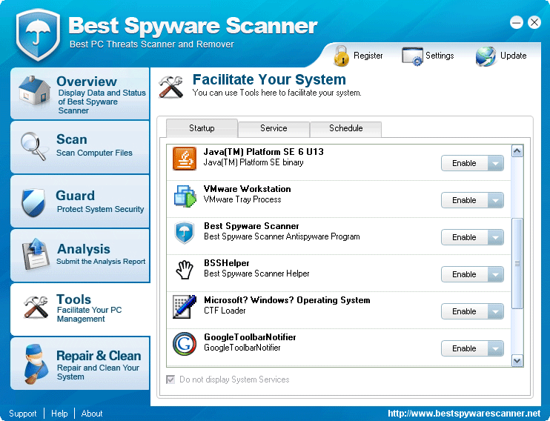This screenshot has height=421, width=550.
Task: Click the Settings label
Action: click(440, 56)
